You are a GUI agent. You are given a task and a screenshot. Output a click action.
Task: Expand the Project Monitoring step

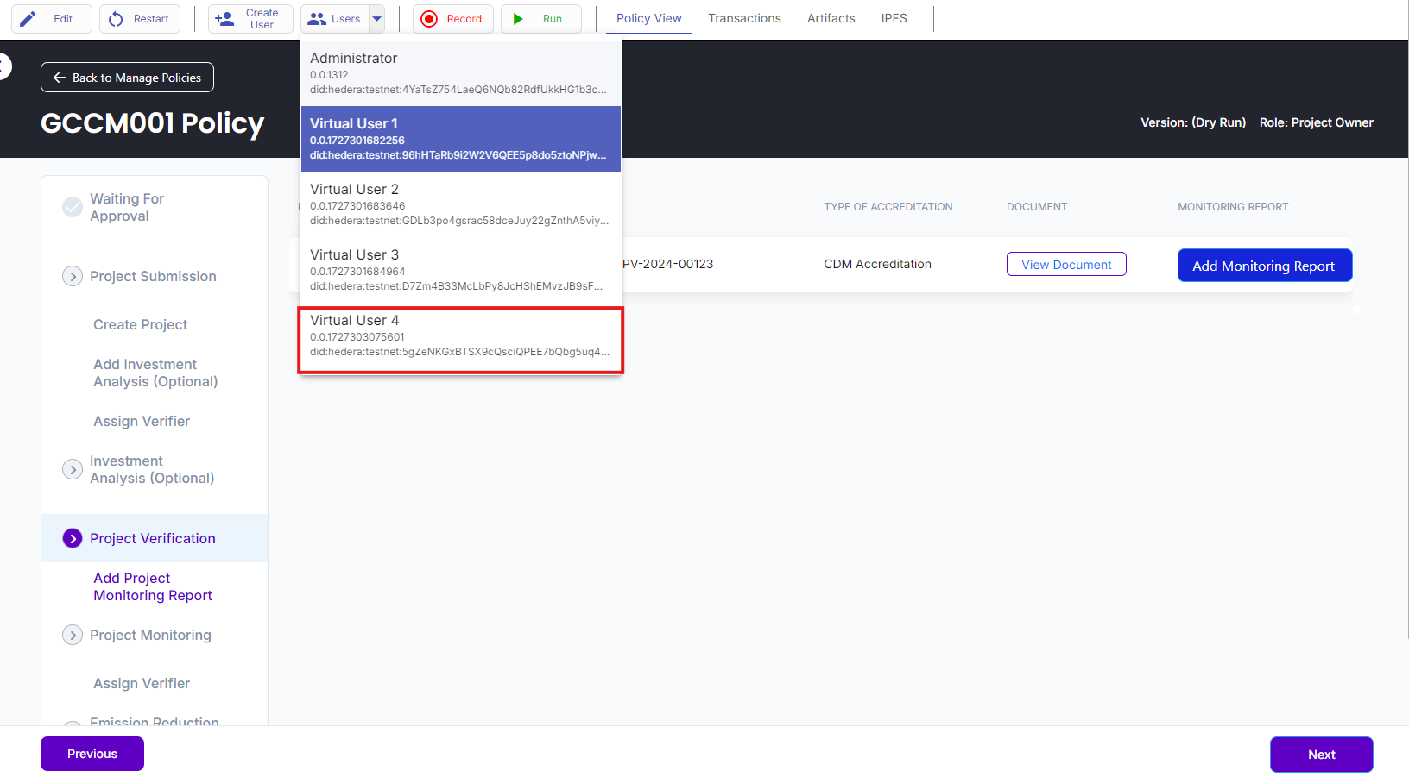click(73, 635)
